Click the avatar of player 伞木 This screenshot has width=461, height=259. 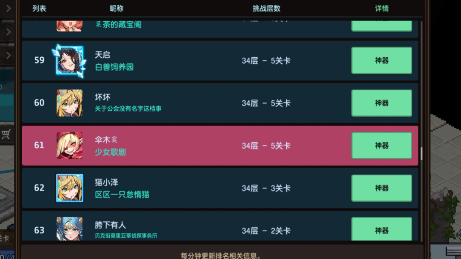click(70, 145)
